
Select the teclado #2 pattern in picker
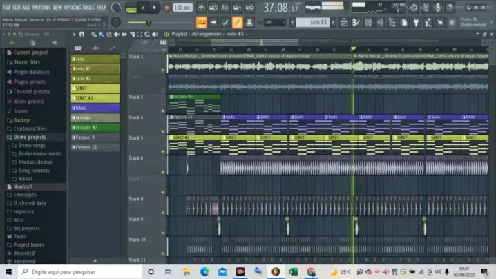[95, 128]
